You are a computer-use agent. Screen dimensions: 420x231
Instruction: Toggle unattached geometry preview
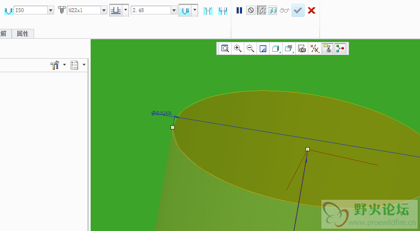coord(262,10)
